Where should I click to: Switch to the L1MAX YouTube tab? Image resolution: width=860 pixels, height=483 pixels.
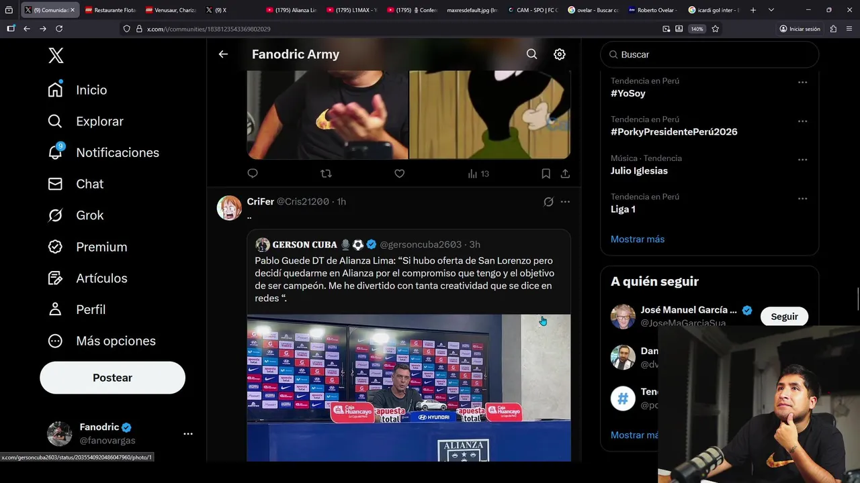point(351,10)
